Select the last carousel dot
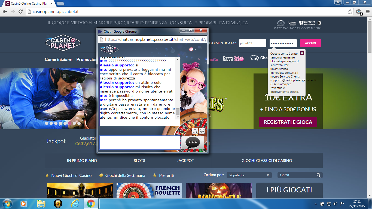The width and height of the screenshot is (372, 209). pyautogui.click(x=79, y=123)
